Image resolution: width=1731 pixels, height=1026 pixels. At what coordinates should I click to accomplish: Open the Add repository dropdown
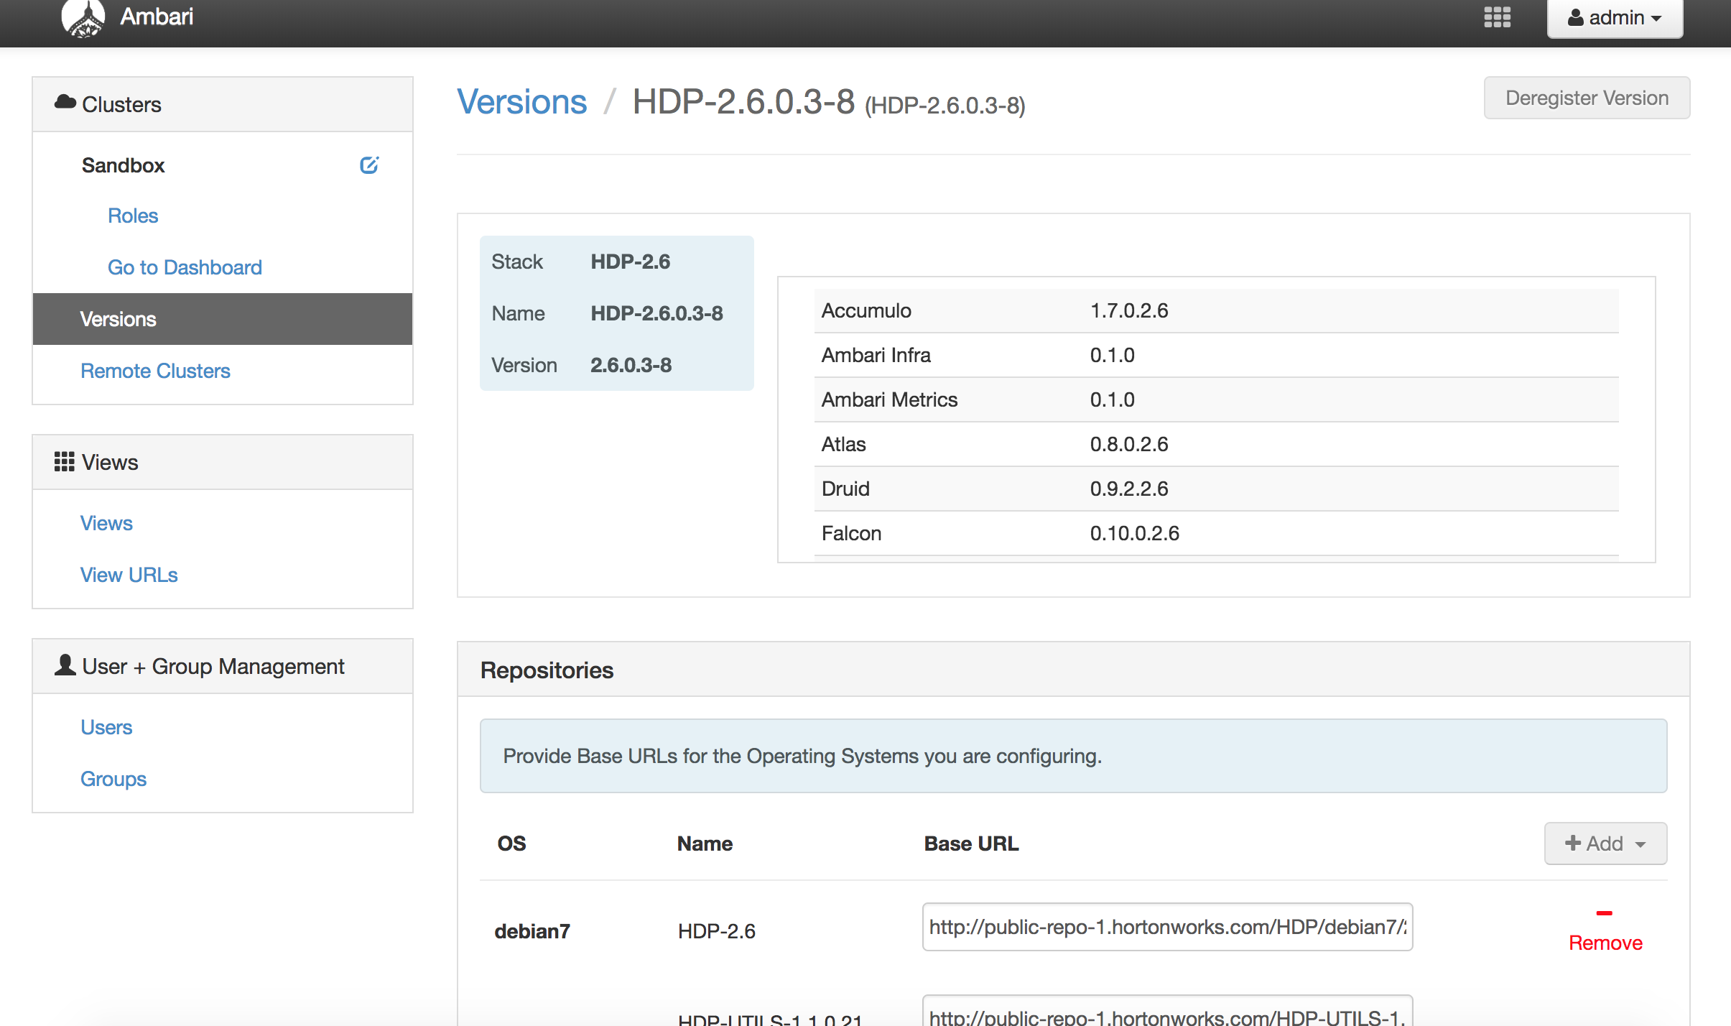pos(1605,844)
